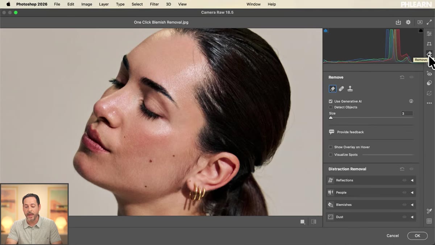Toggle People visibility eye
This screenshot has height=245, width=435.
click(x=404, y=192)
